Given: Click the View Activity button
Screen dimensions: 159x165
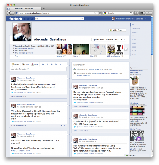Looking at the screenshot, I should click(x=112, y=39).
